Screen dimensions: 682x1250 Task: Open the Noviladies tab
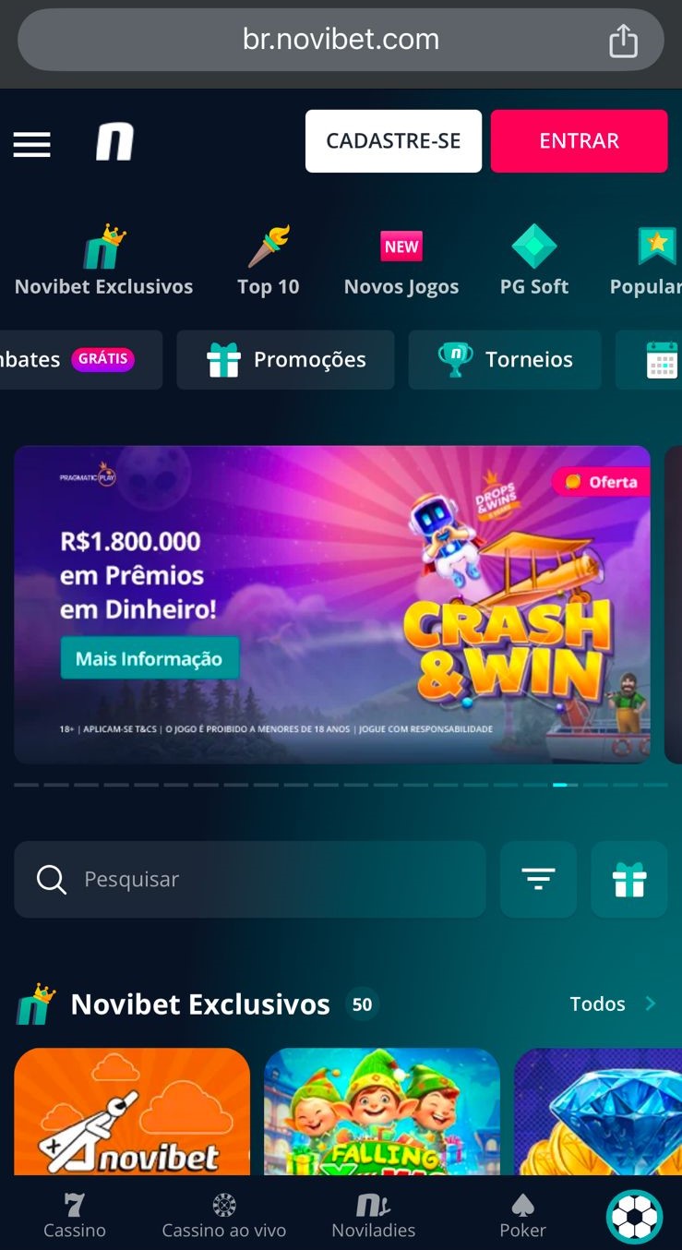[x=374, y=1217]
